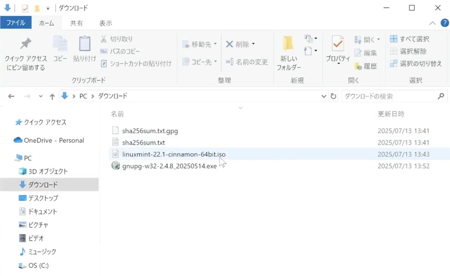Select gnupg-w32-2.4.8_20250514.exe
The image size is (450, 276).
point(169,166)
